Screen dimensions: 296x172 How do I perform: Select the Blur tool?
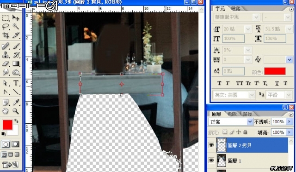6,72
